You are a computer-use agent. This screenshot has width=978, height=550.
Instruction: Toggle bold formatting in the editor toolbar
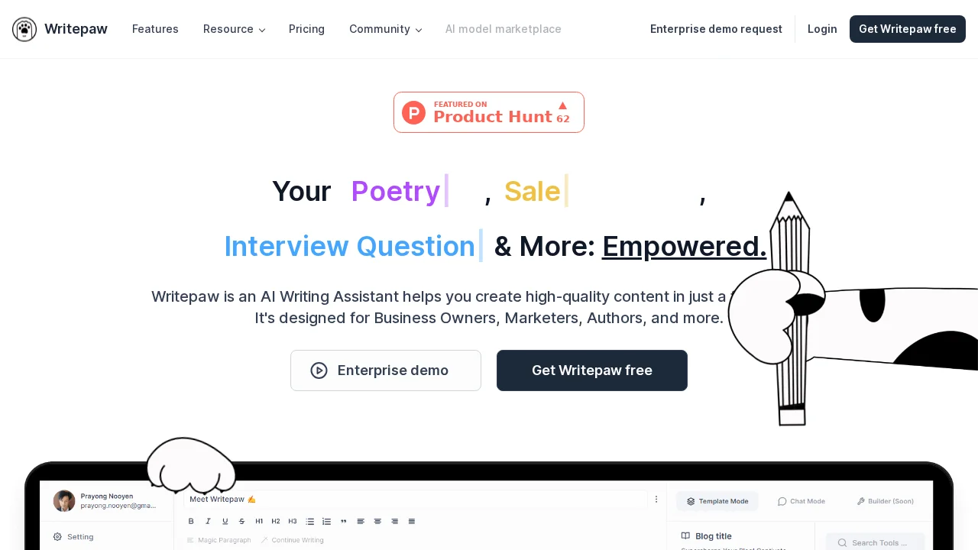pyautogui.click(x=191, y=521)
